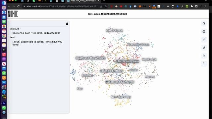Click the 'Heavens' cluster label
The image size is (212, 119).
[x=150, y=77]
